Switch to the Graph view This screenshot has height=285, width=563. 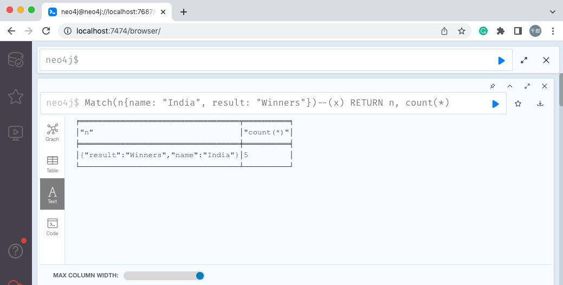tap(53, 132)
